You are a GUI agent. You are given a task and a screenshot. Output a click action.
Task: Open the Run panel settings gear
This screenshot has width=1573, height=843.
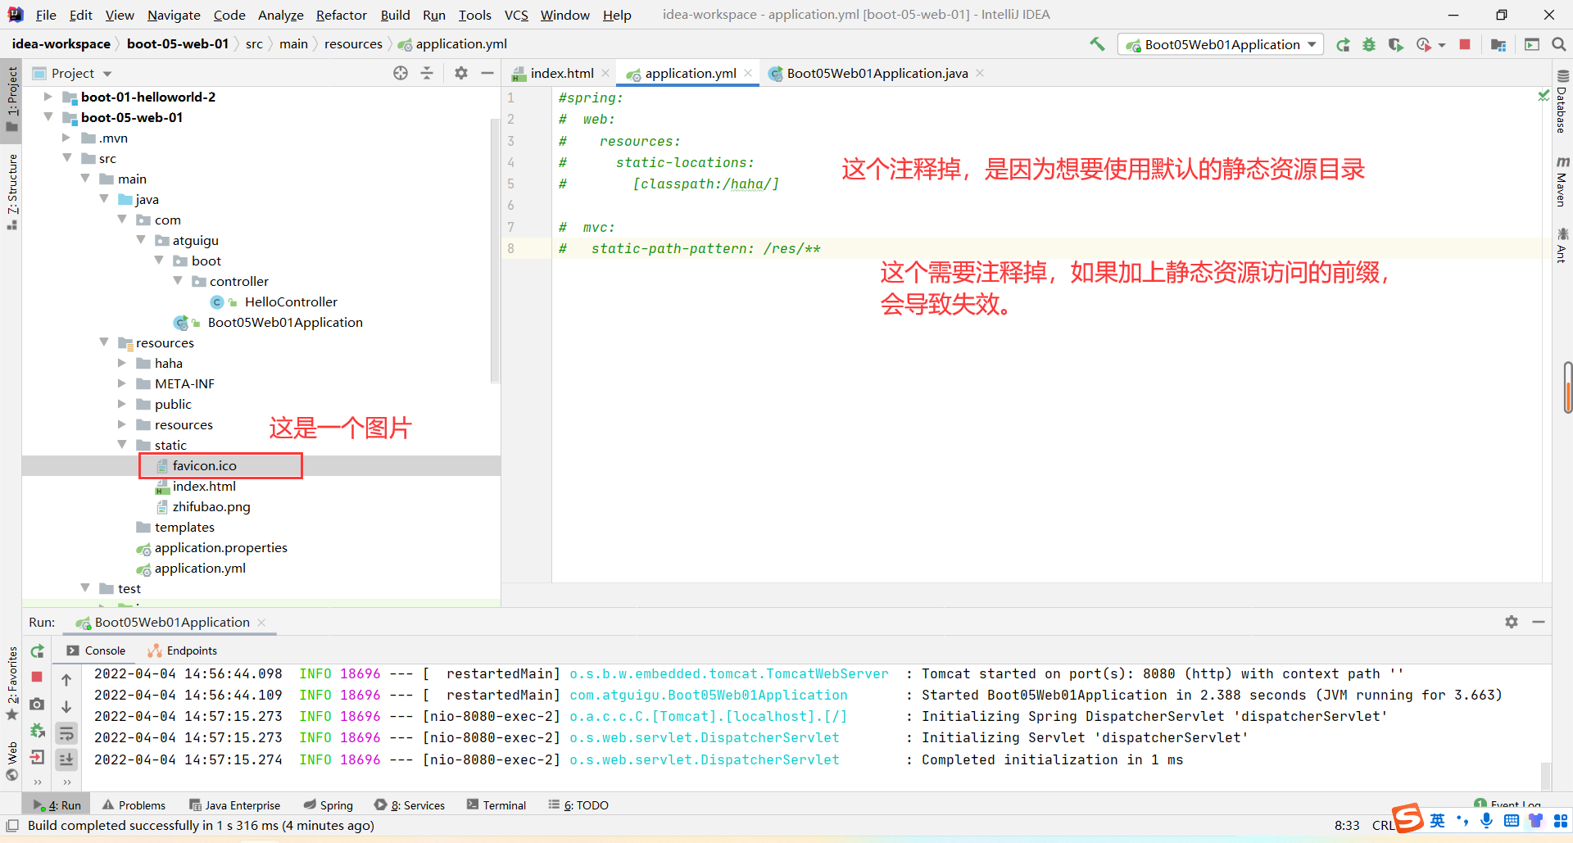tap(1512, 622)
